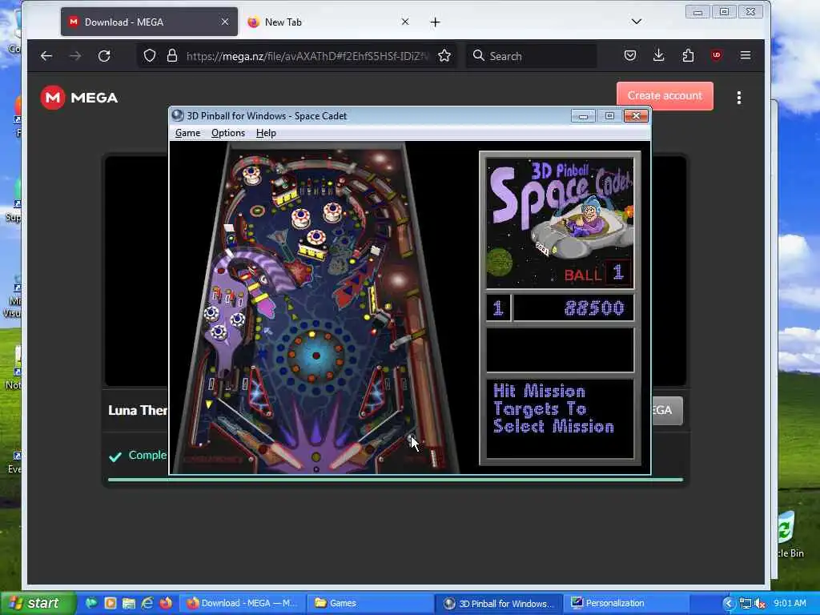
Task: Click the uBlock Origin toolbar icon
Action: pyautogui.click(x=717, y=55)
